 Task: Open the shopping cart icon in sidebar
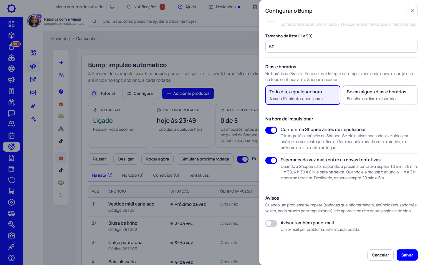coord(11,191)
